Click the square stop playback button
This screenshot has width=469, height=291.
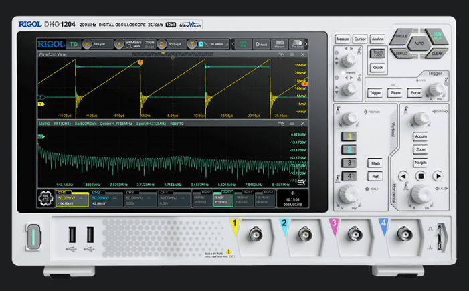pyautogui.click(x=421, y=176)
